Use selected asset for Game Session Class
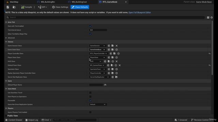Image resolution: width=218 pixels, height=122 pixels. click(109, 46)
